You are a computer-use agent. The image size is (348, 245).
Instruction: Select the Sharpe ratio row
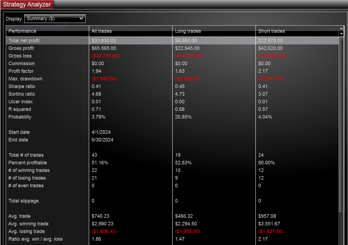(x=22, y=86)
